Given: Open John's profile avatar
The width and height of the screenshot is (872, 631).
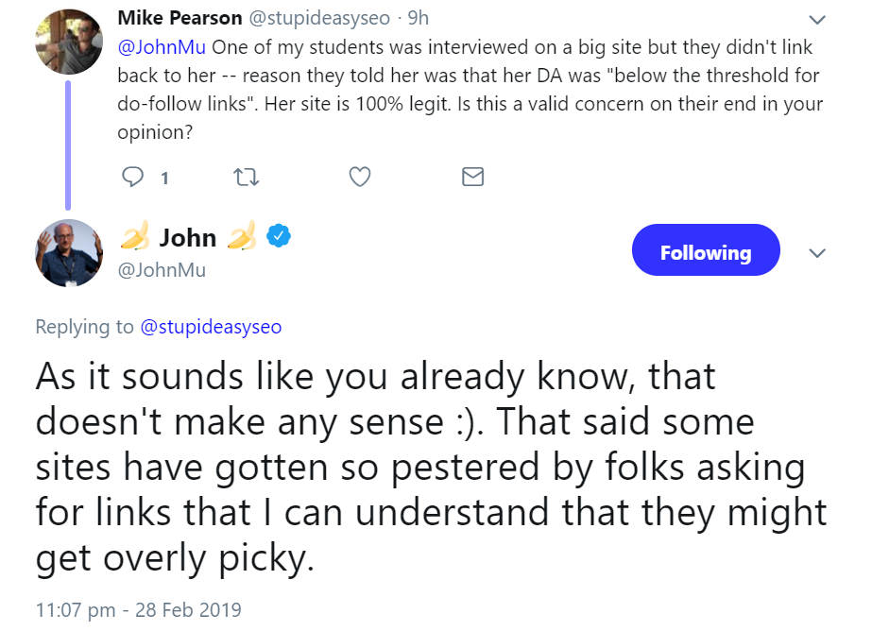Looking at the screenshot, I should tap(69, 252).
